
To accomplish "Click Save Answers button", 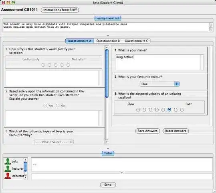I will [x=147, y=131].
